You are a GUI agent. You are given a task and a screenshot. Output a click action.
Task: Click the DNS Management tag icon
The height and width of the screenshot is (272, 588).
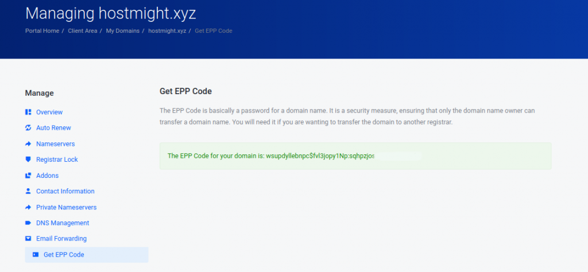[28, 223]
